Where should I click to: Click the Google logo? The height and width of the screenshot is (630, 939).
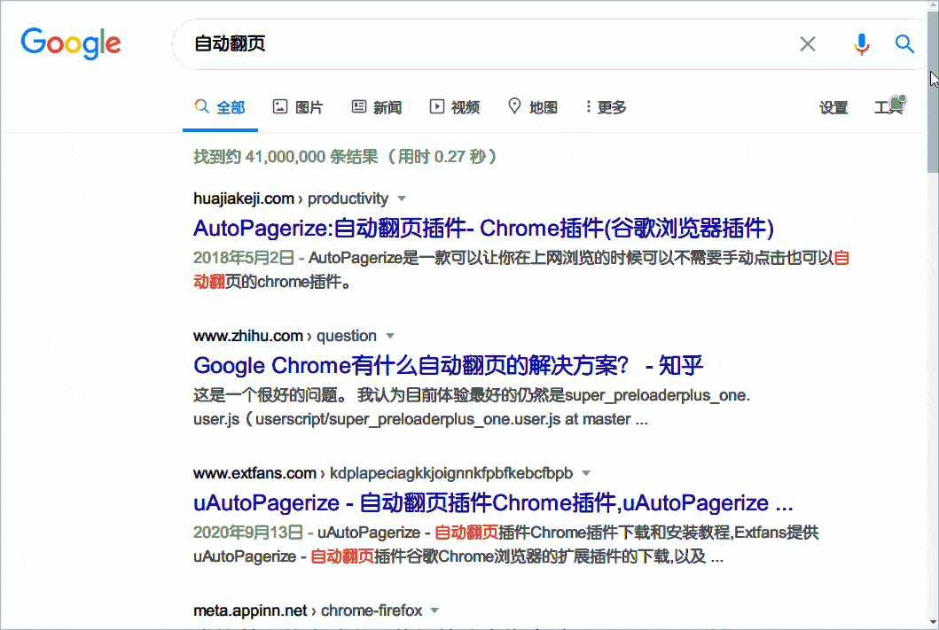(71, 43)
